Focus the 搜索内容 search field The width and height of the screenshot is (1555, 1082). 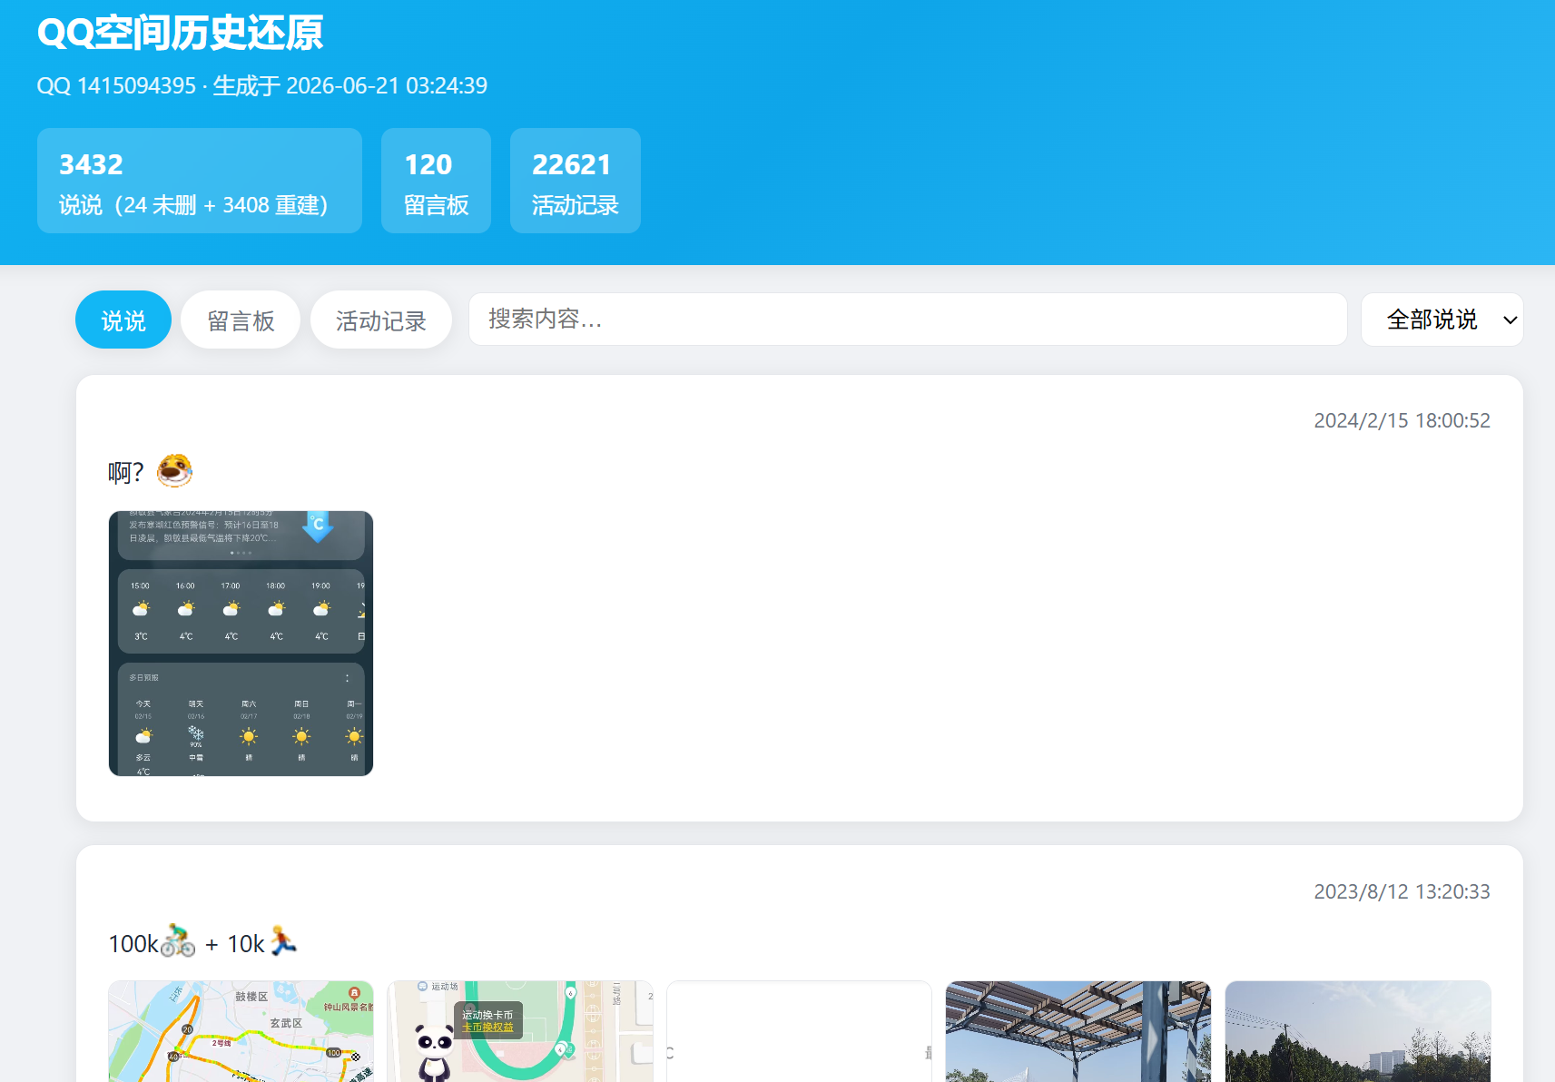(x=908, y=319)
